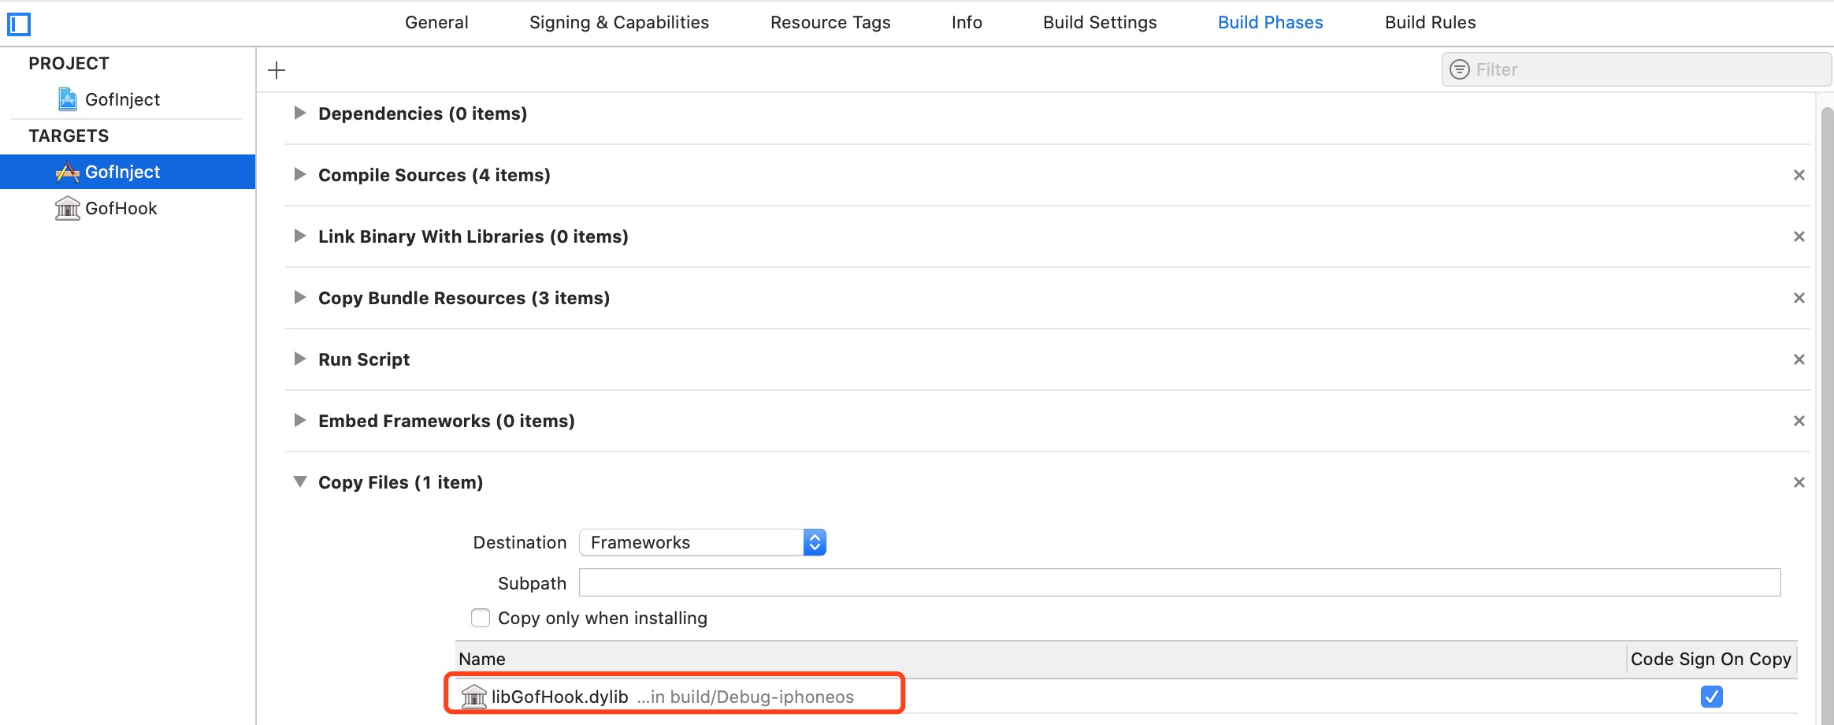Click the Compile Sources (4 items) title
Viewport: 1834px width, 725px height.
(434, 175)
